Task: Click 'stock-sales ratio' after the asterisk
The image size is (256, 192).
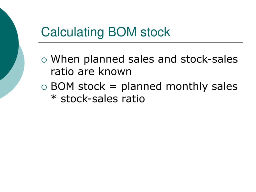Action: click(103, 99)
